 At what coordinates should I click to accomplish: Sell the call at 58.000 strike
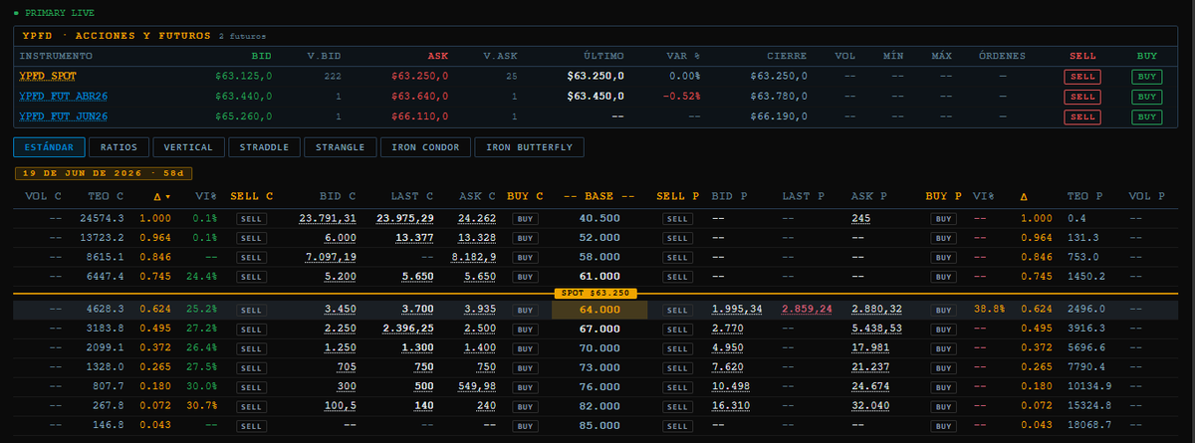[x=252, y=256]
